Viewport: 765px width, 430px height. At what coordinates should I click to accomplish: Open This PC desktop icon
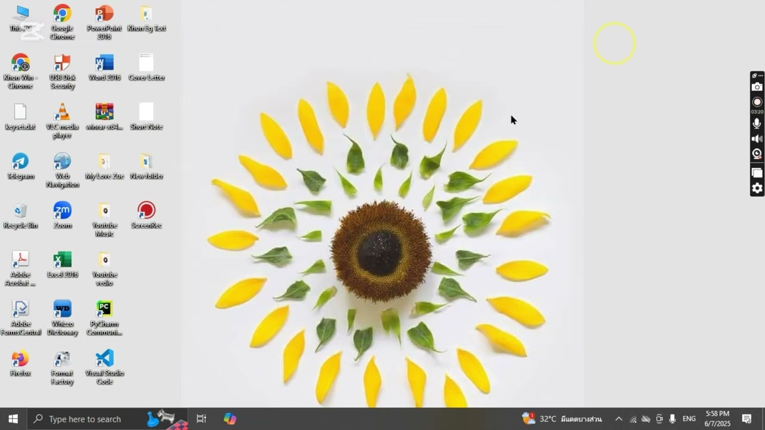20,19
